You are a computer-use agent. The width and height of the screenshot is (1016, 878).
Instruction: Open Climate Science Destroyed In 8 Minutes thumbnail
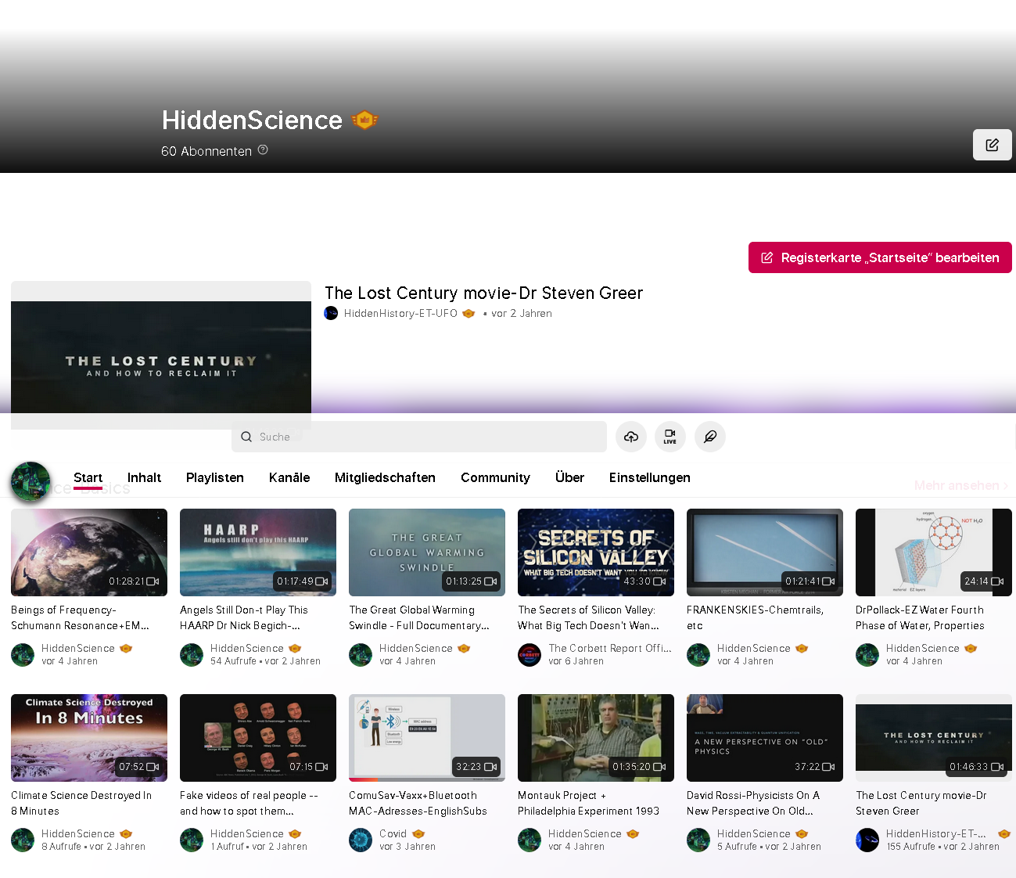[89, 738]
